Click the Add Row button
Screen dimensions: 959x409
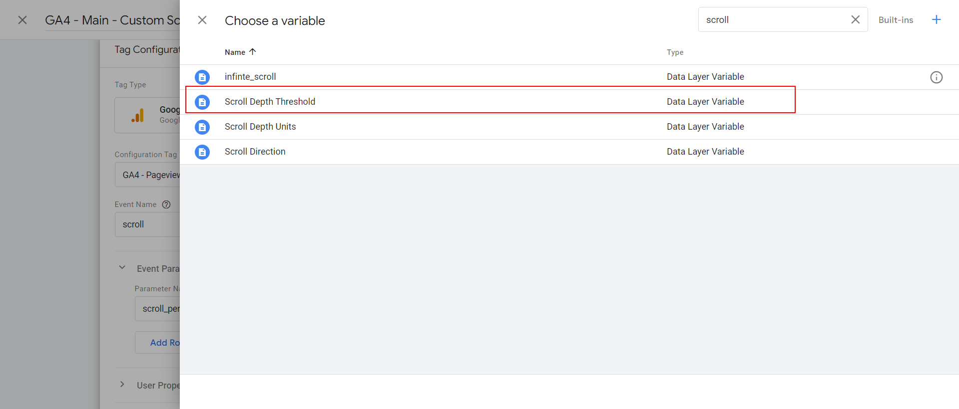pos(157,343)
